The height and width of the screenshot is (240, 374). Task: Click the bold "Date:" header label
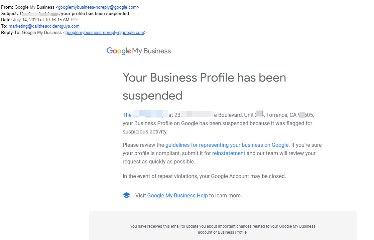[x=7, y=20]
